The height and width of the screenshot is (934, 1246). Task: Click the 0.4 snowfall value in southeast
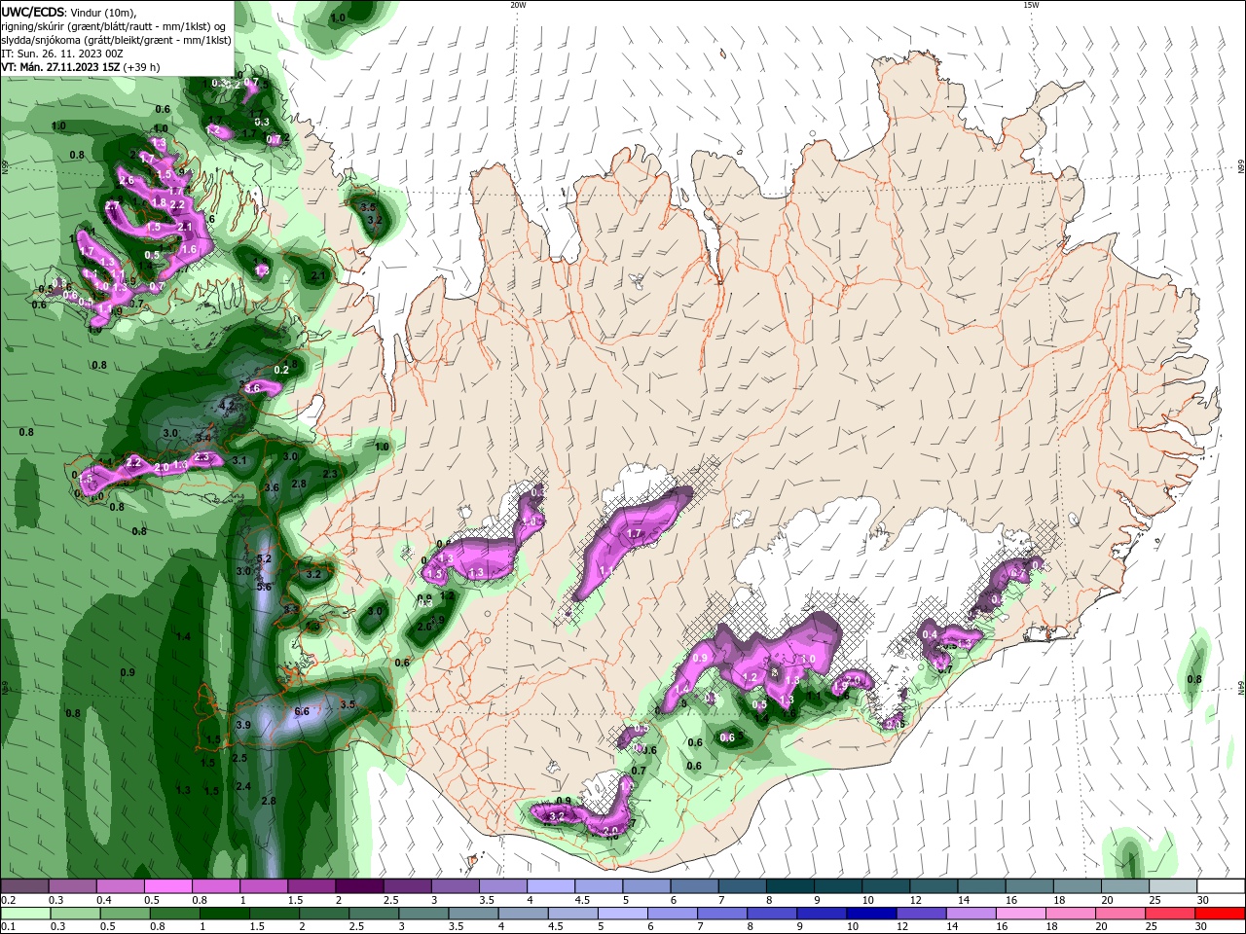click(930, 634)
